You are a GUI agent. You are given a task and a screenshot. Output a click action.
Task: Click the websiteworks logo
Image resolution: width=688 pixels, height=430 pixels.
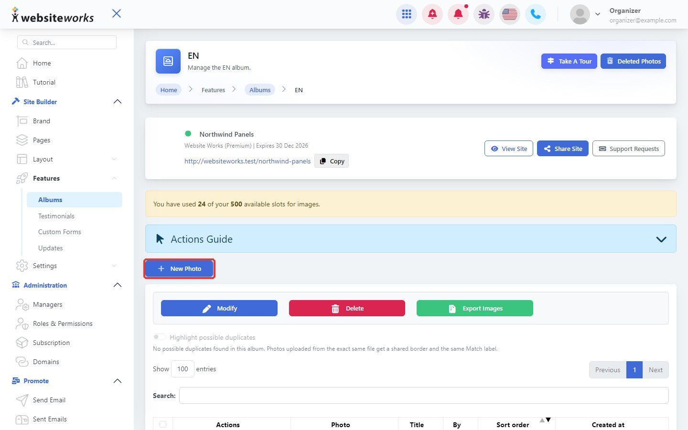pos(53,15)
